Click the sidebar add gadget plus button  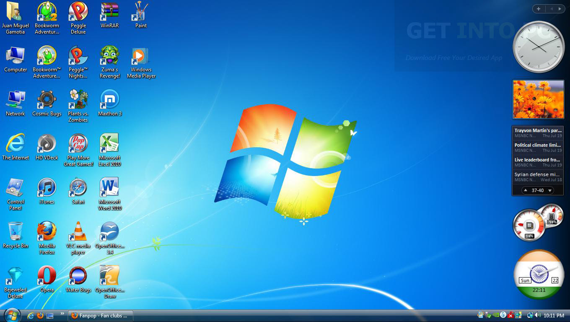pos(539,8)
